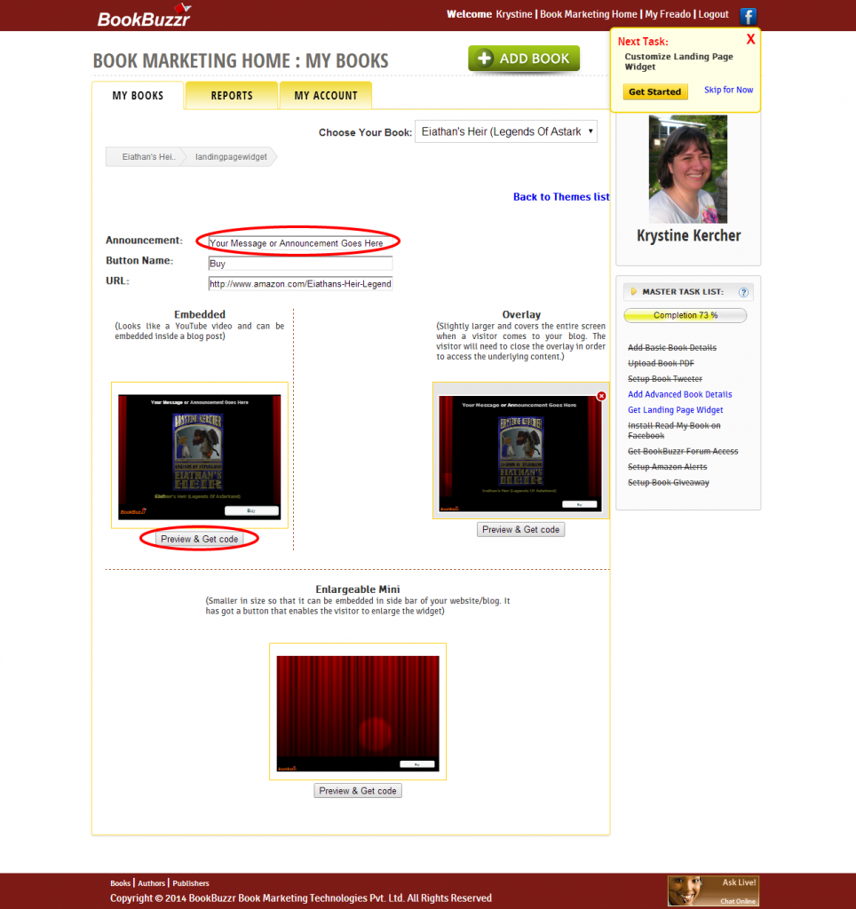Viewport: 856px width, 909px height.
Task: Click the Krystine name in welcome bar
Action: pyautogui.click(x=514, y=14)
